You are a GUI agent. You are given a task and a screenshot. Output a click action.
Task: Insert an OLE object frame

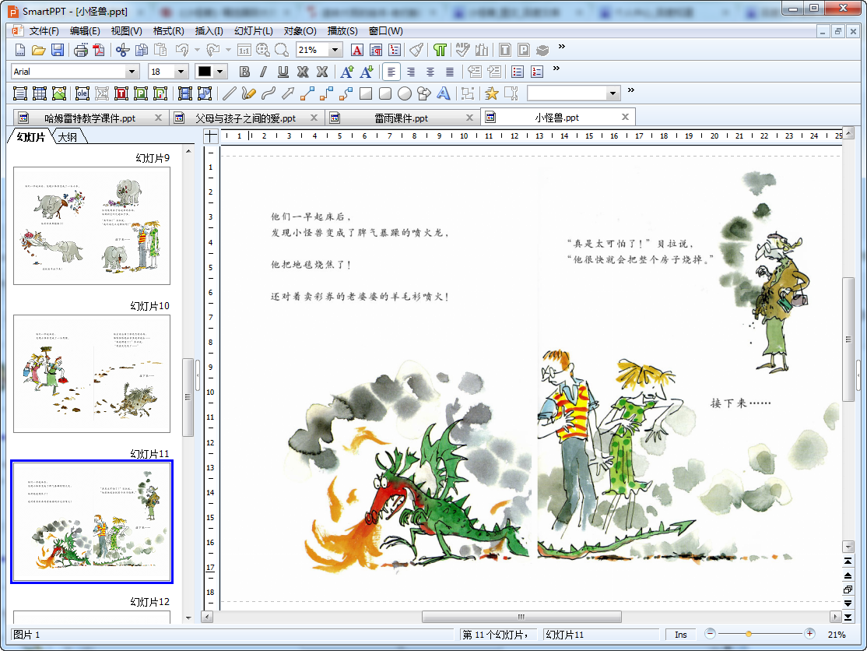pos(82,93)
